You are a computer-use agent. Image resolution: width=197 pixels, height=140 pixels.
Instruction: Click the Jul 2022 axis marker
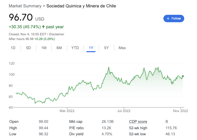[x=124, y=111]
